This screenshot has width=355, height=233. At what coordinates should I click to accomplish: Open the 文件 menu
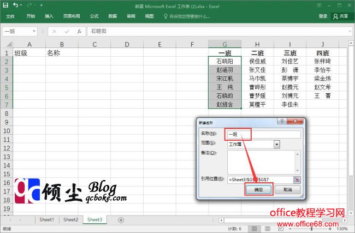(x=10, y=16)
